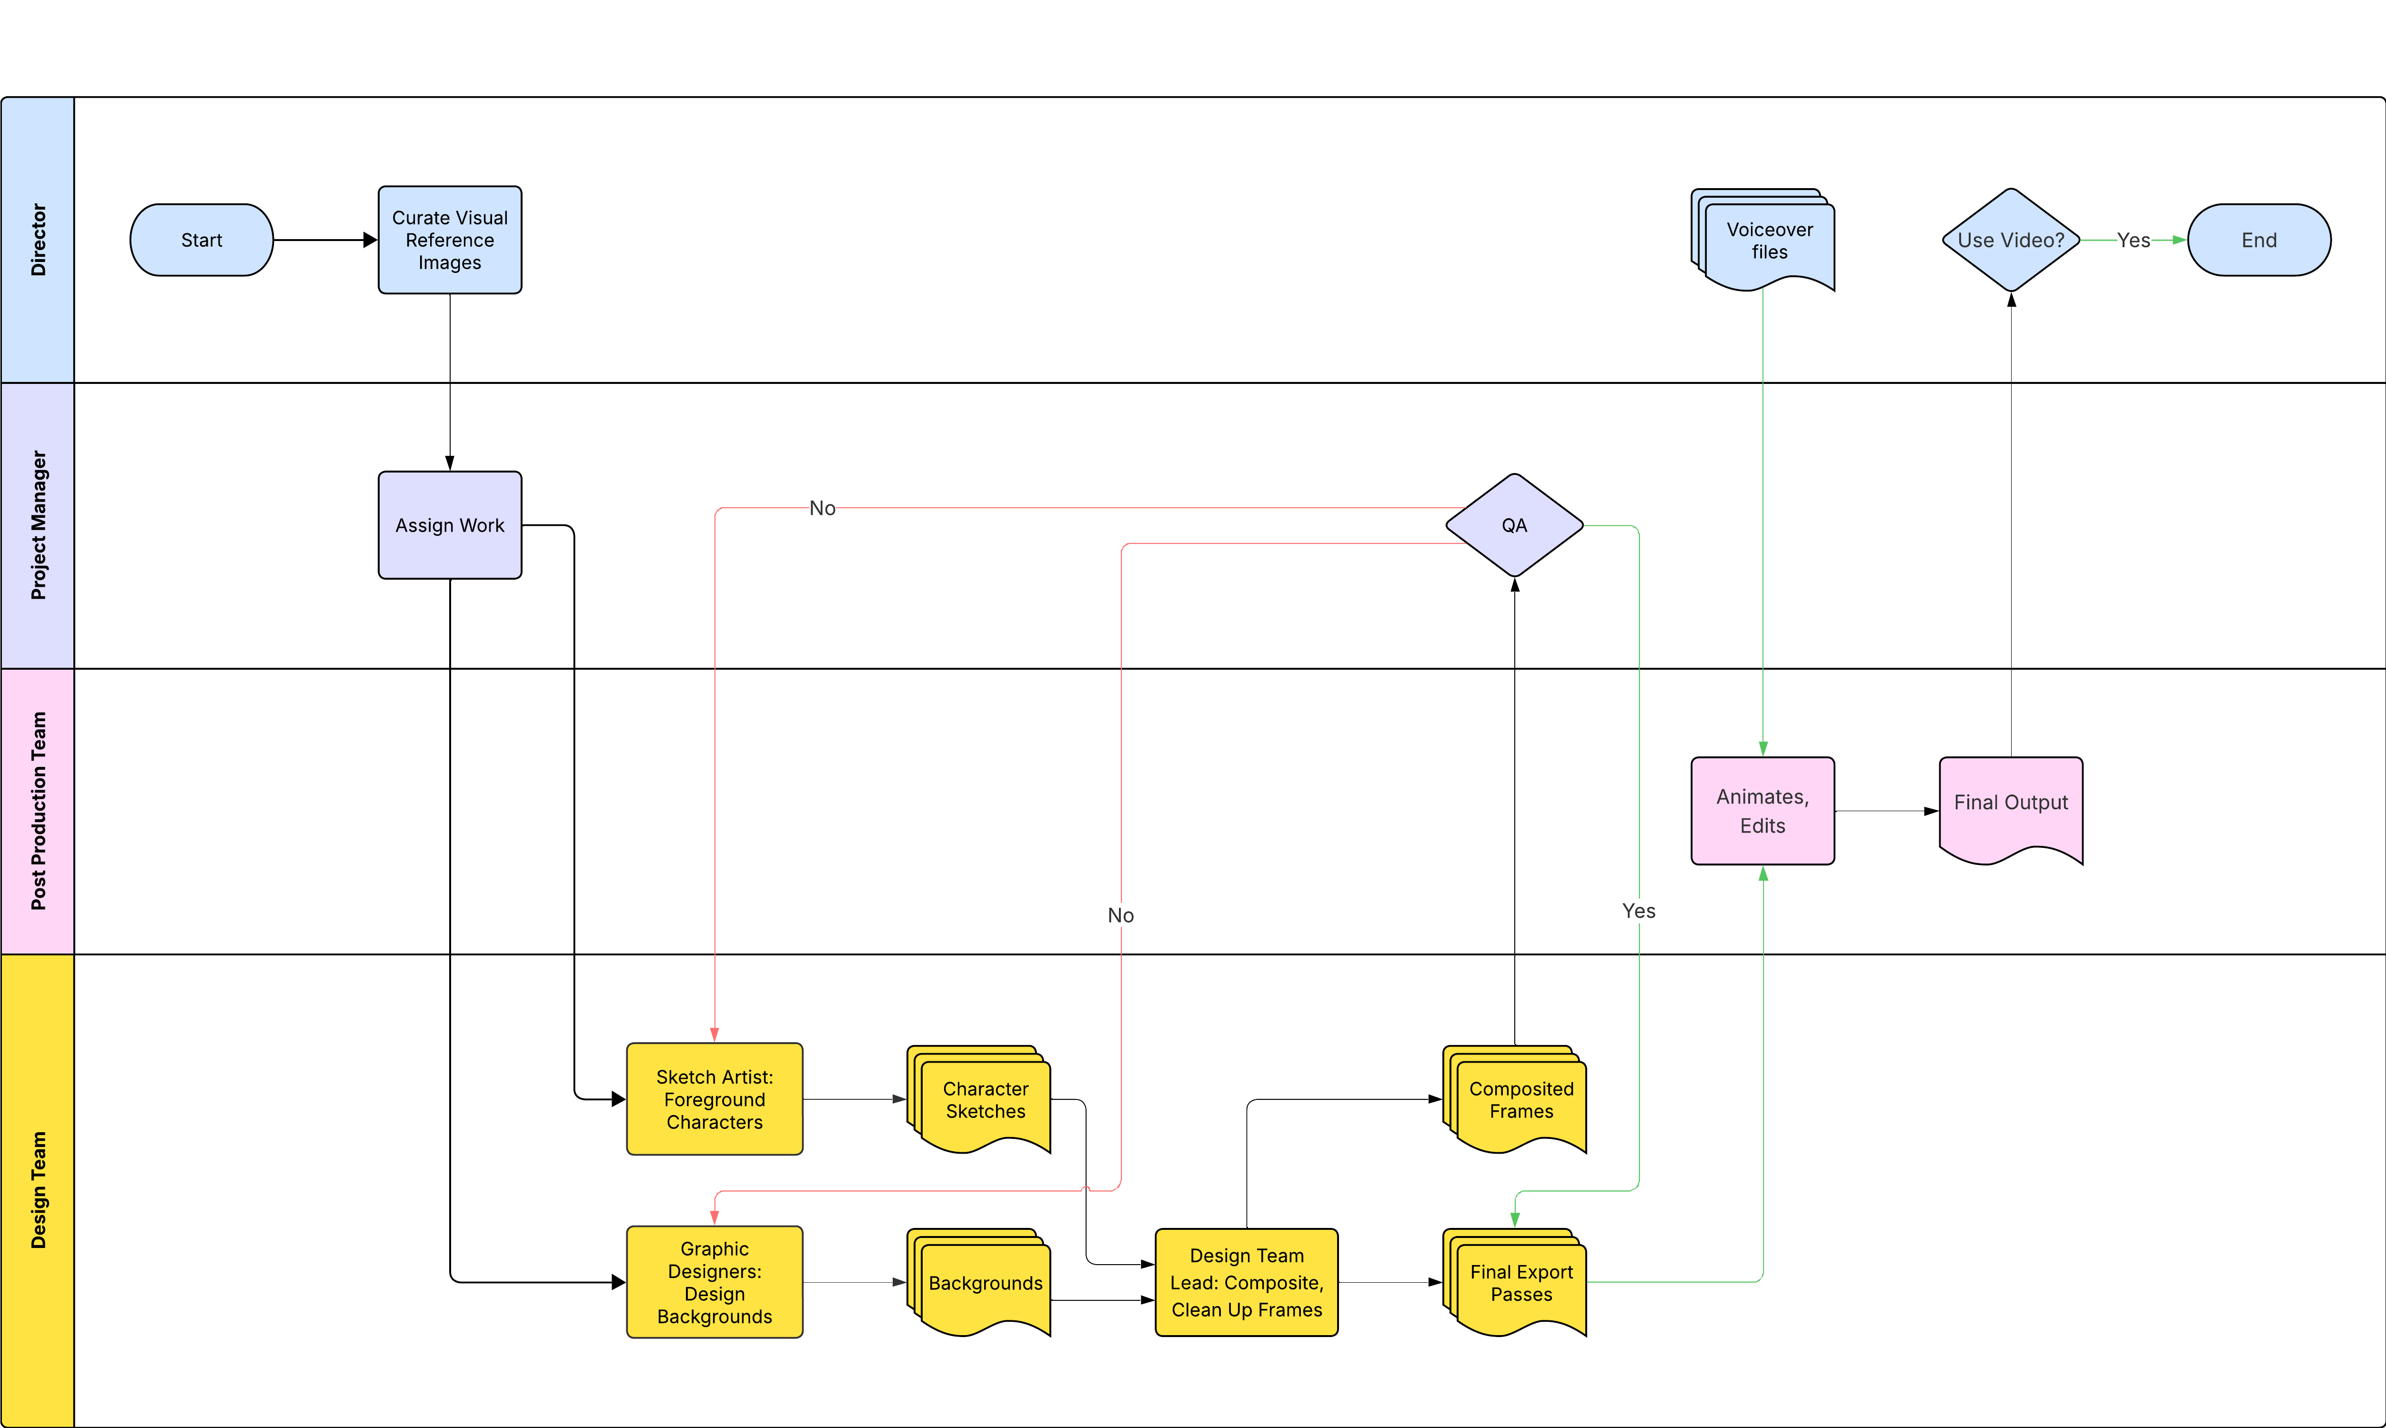Click the Backgrounds document stack
Viewport: 2386px width, 1428px height.
coord(978,1282)
